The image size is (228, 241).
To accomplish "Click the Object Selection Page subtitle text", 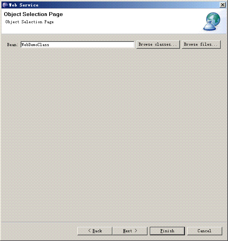I will pyautogui.click(x=30, y=22).
